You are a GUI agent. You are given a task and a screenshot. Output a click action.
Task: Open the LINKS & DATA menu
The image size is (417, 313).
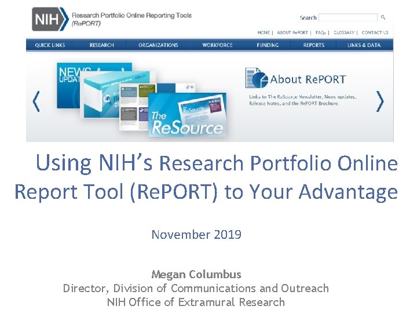click(364, 45)
